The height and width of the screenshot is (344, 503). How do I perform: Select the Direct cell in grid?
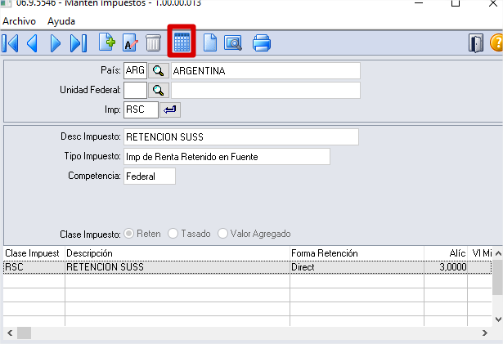click(357, 267)
